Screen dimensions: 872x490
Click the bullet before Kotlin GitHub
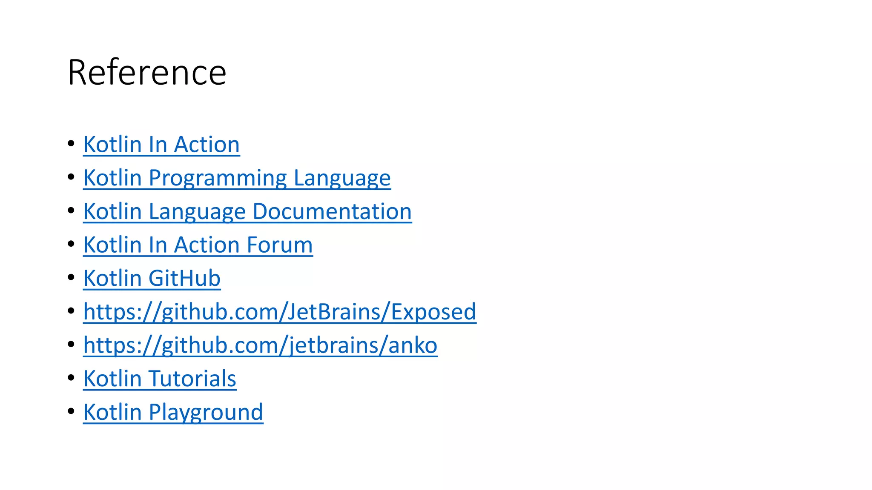point(71,277)
